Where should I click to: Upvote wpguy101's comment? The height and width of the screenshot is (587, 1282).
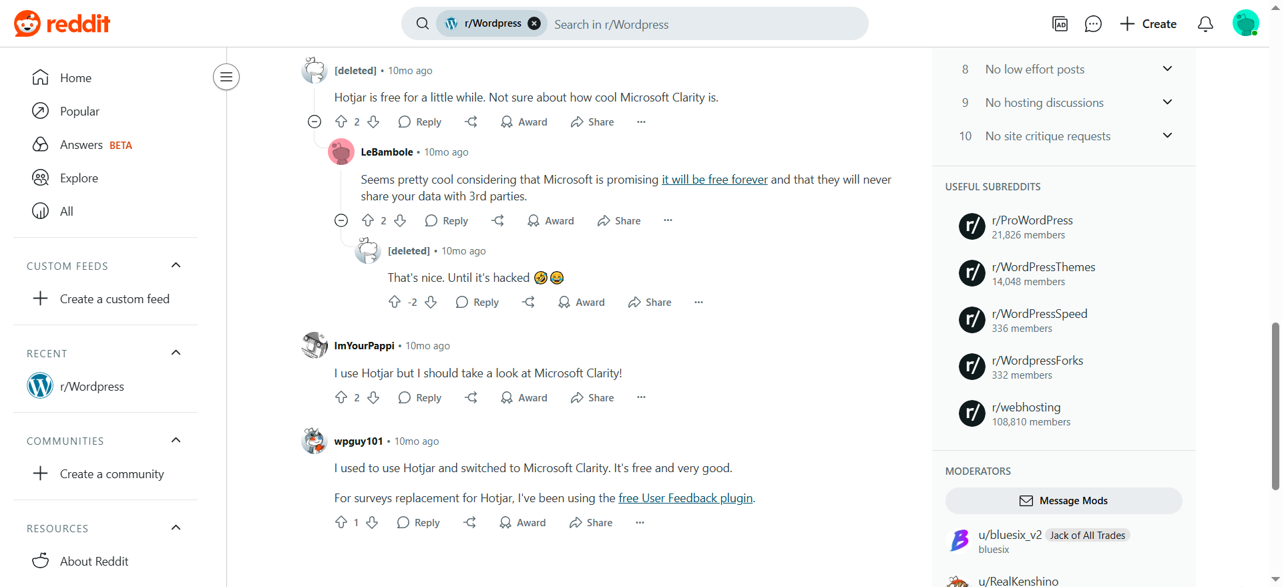(341, 522)
